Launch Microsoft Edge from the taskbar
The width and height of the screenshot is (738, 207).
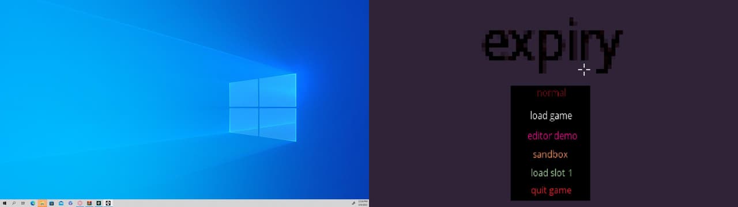33,203
